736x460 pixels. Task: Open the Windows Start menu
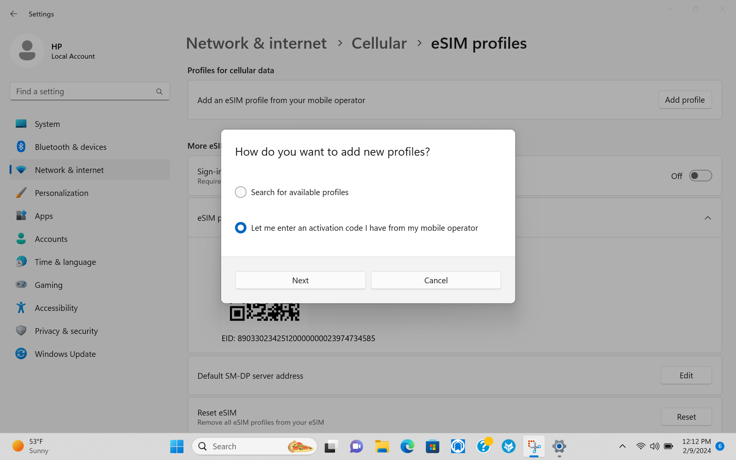click(x=177, y=446)
